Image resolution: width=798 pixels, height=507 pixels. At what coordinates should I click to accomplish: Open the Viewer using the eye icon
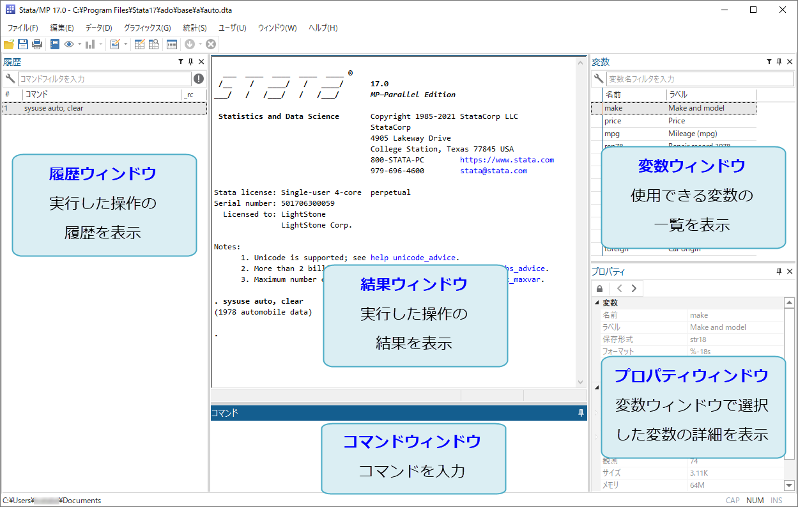(x=69, y=44)
